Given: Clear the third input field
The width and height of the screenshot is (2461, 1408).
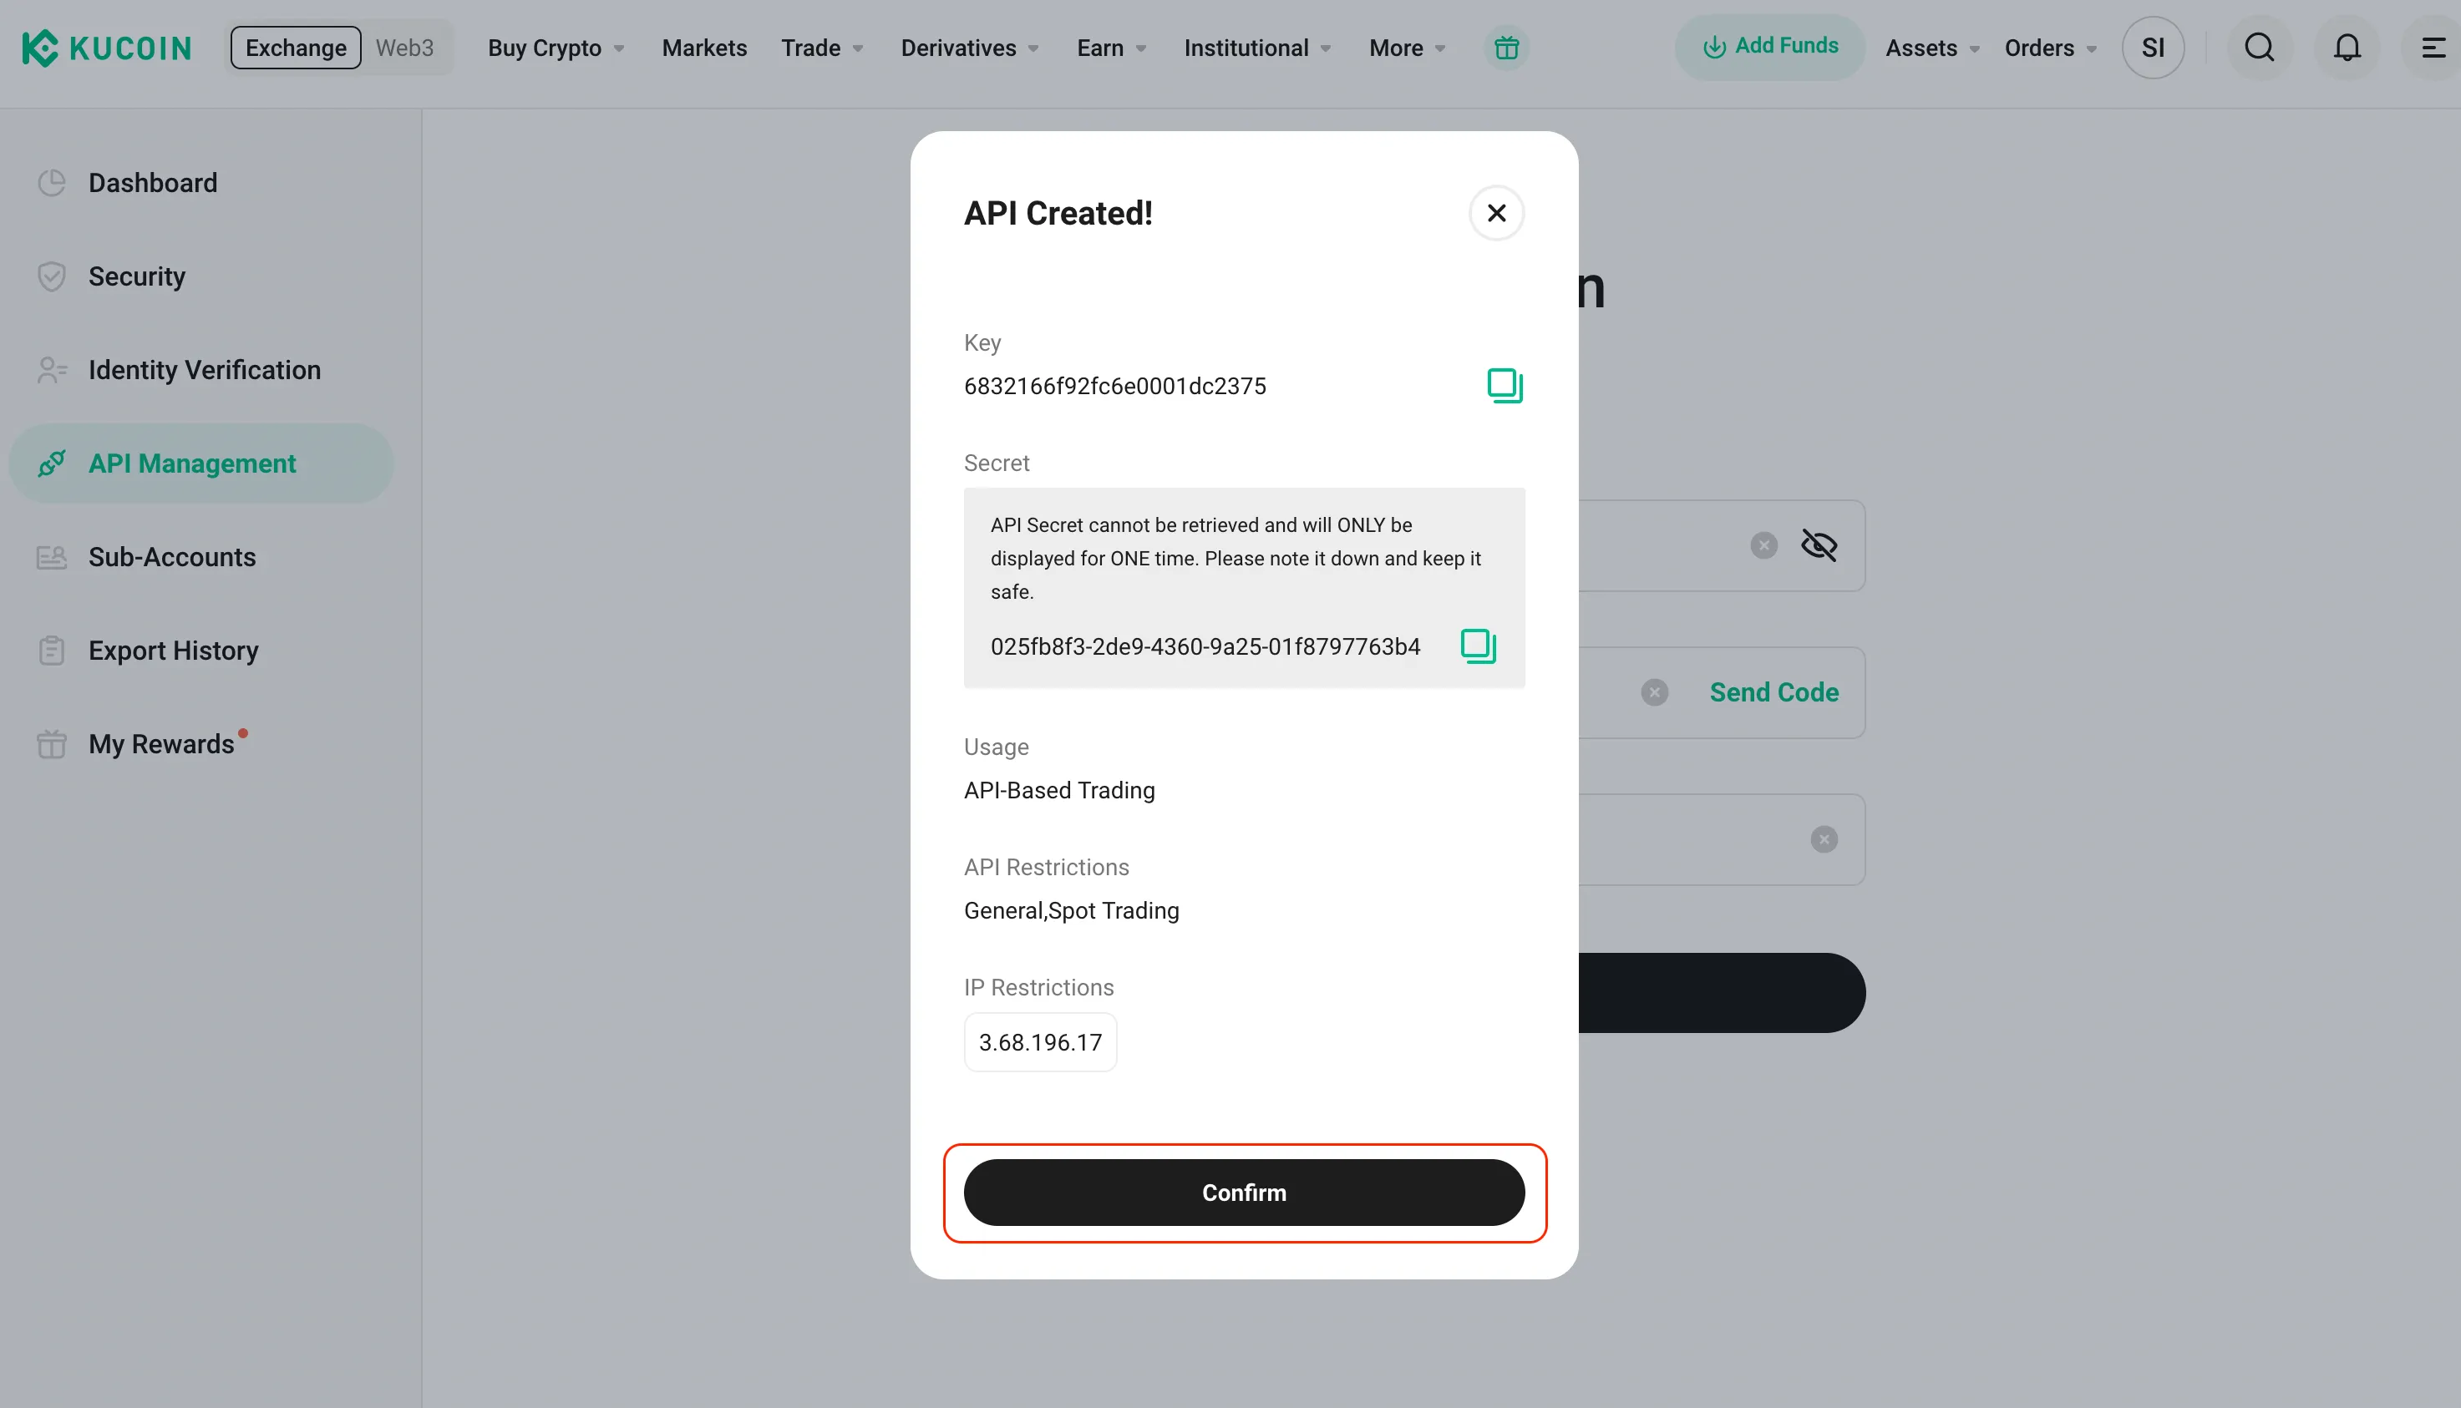Looking at the screenshot, I should pyautogui.click(x=1824, y=839).
